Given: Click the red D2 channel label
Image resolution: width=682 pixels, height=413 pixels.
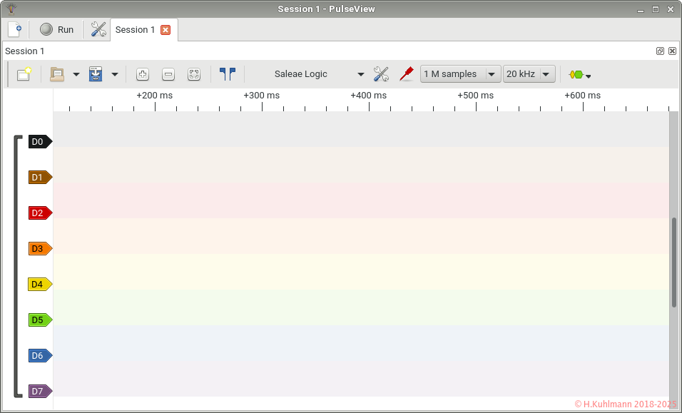Looking at the screenshot, I should (x=39, y=213).
